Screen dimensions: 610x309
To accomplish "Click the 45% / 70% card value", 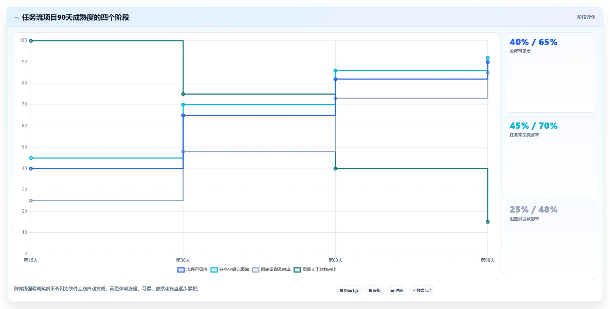I will click(x=533, y=126).
